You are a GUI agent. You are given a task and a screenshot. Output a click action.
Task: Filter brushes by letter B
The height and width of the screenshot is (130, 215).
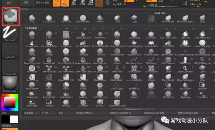click(67, 28)
